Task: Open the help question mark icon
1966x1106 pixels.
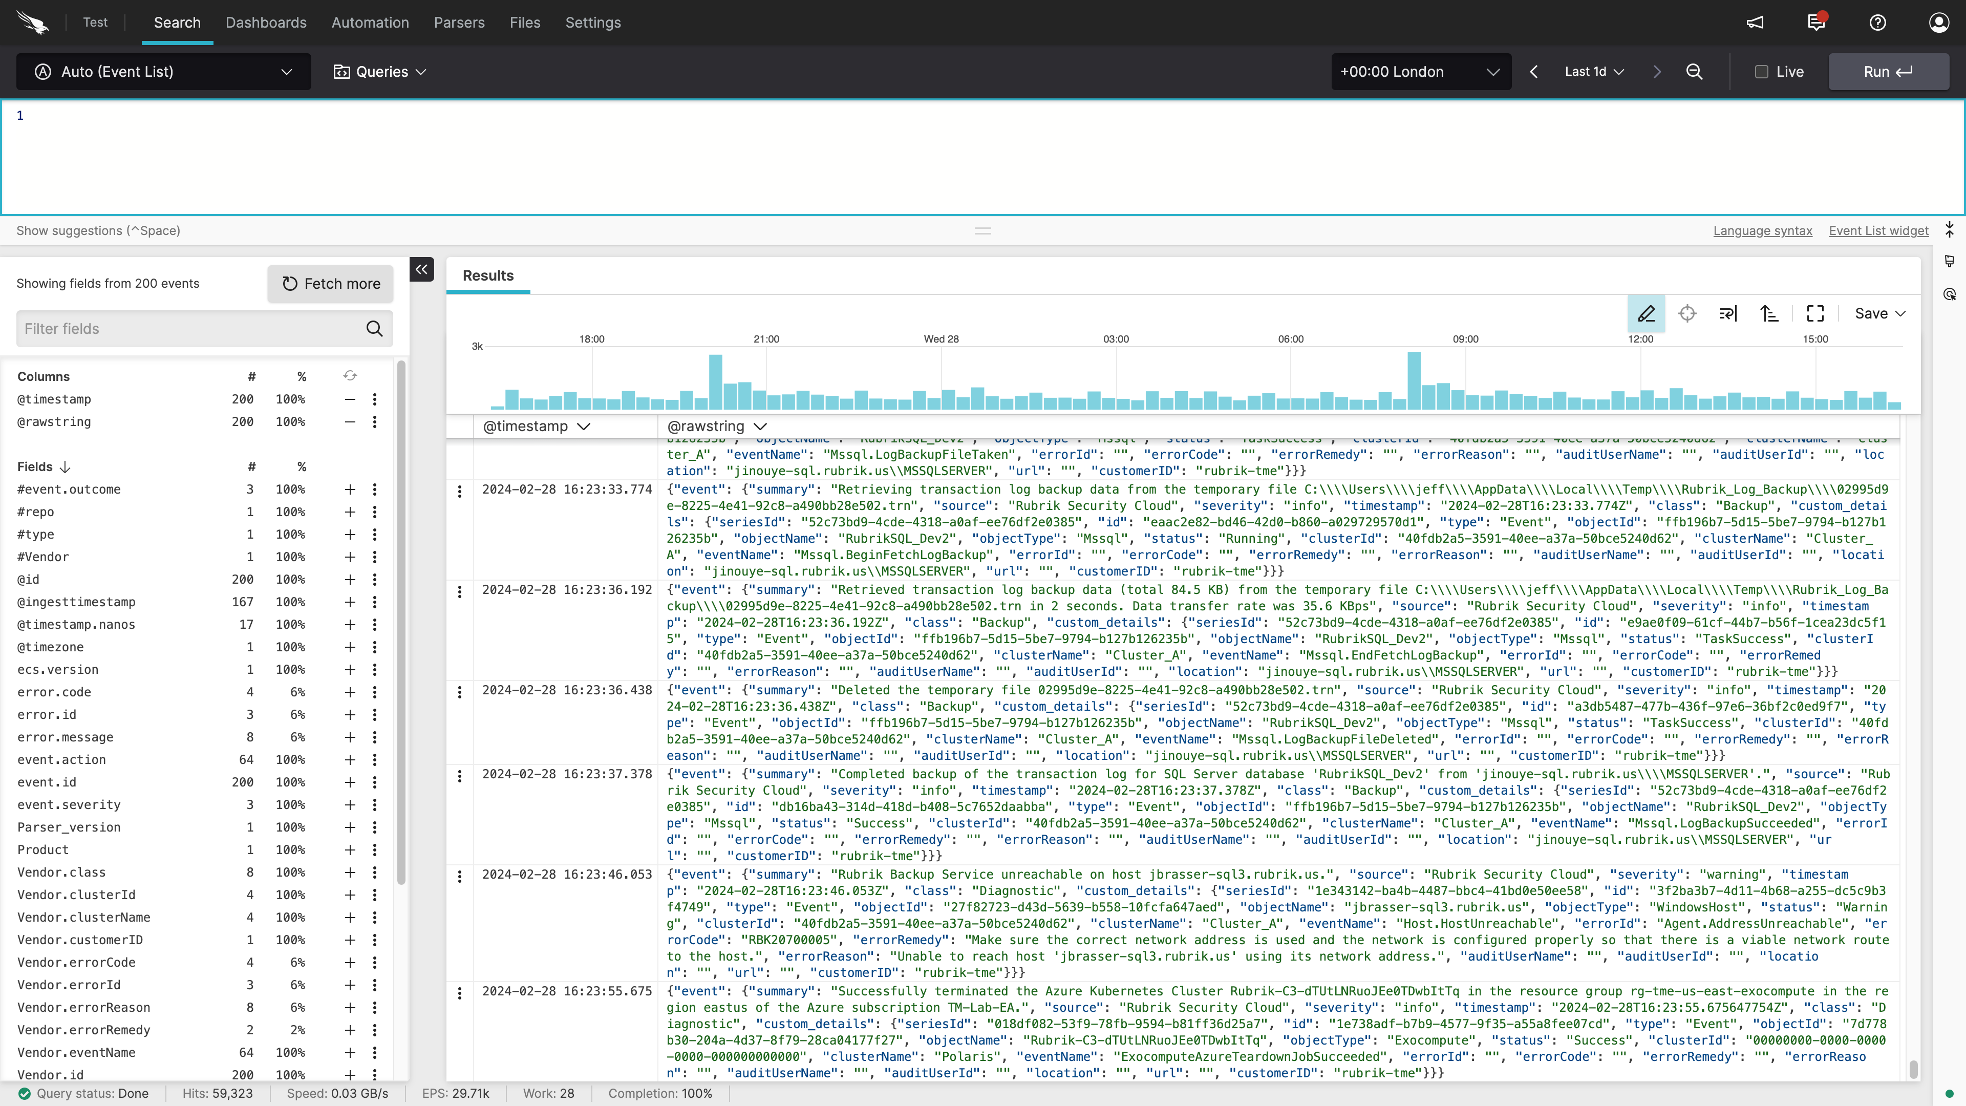Action: 1877,23
